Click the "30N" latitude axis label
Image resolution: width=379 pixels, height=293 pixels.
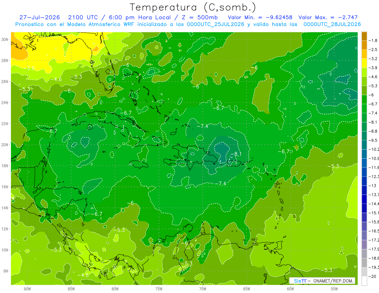pyautogui.click(x=5, y=40)
